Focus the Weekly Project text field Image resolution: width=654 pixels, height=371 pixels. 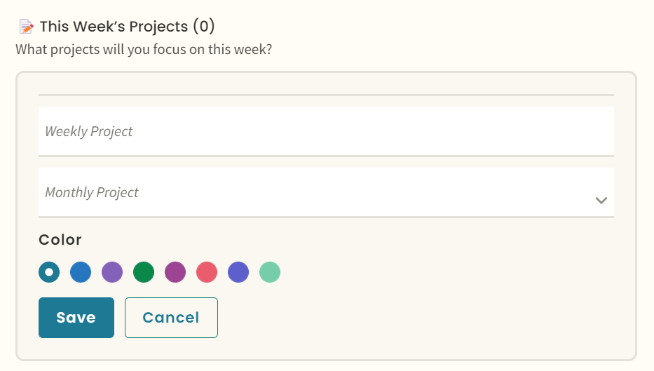(x=326, y=131)
